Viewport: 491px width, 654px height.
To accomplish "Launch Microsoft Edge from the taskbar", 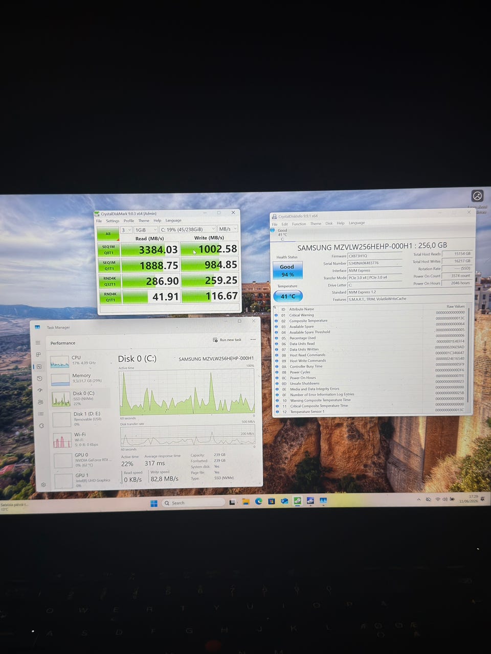I will click(x=258, y=502).
